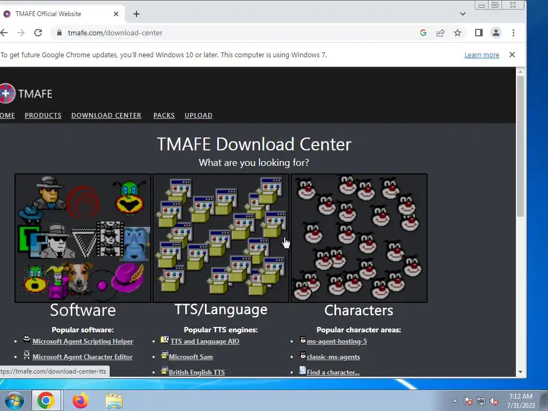This screenshot has height=411, width=548.
Task: Click the padlock site info icon
Action: click(x=59, y=33)
